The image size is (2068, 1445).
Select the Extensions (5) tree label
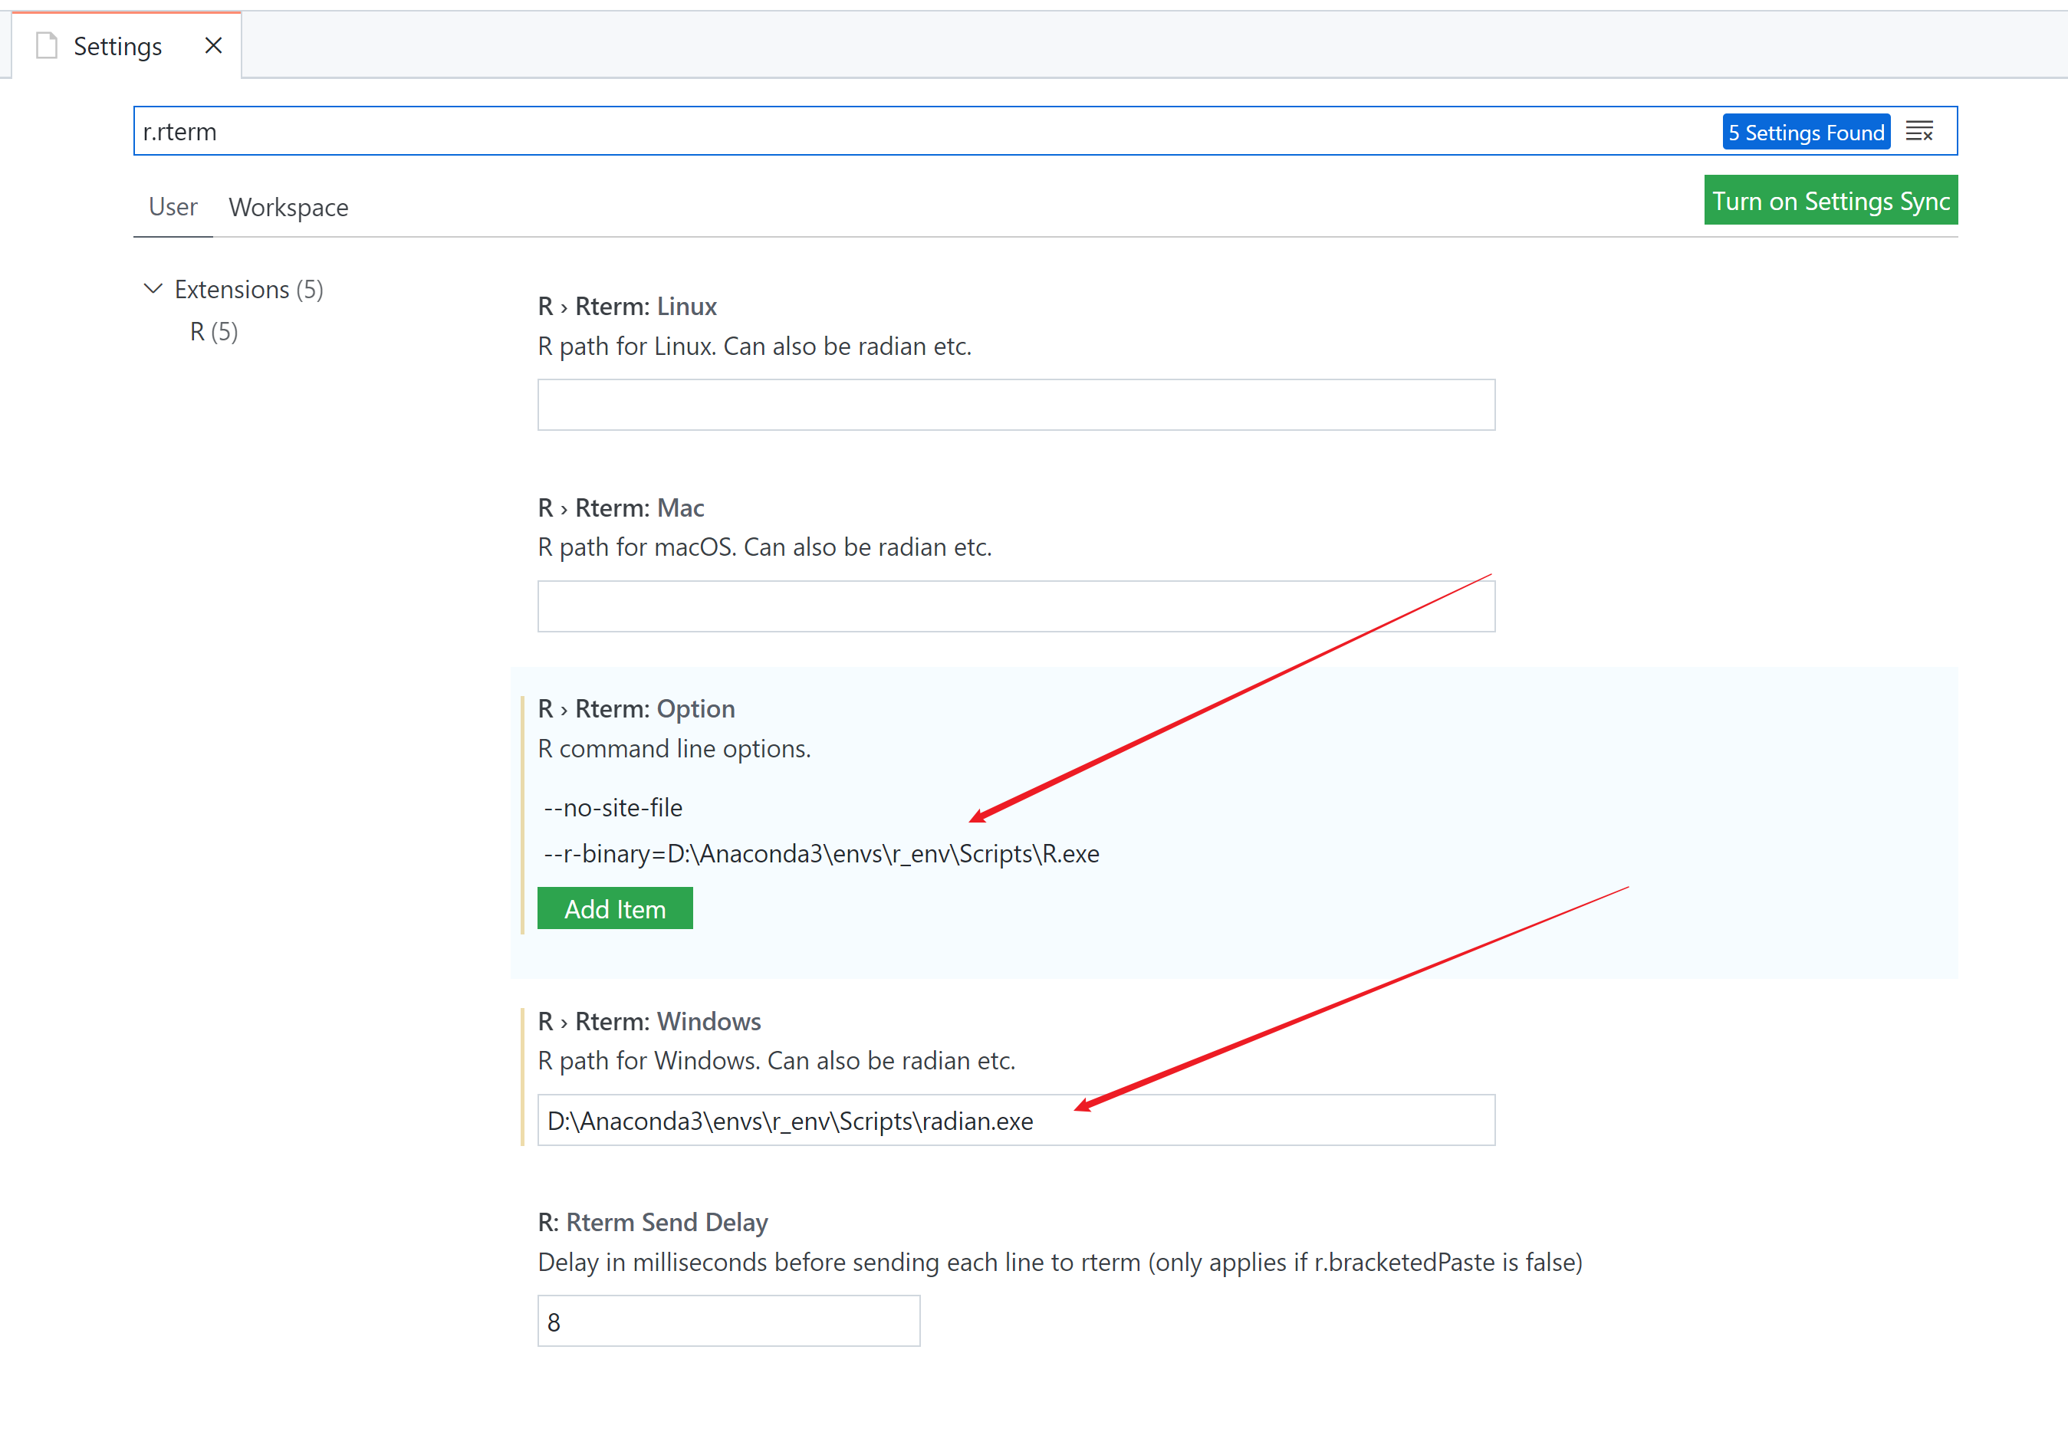(x=248, y=289)
